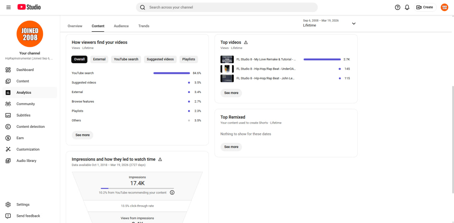Screen dimensions: 454x223
Task: Click the 2.7K views bar for top video
Action: tap(322, 59)
